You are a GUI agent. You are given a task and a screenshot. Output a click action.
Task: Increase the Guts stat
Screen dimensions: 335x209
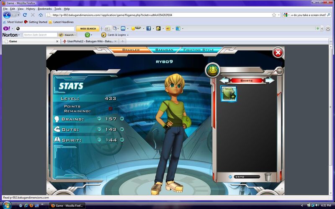(x=122, y=129)
